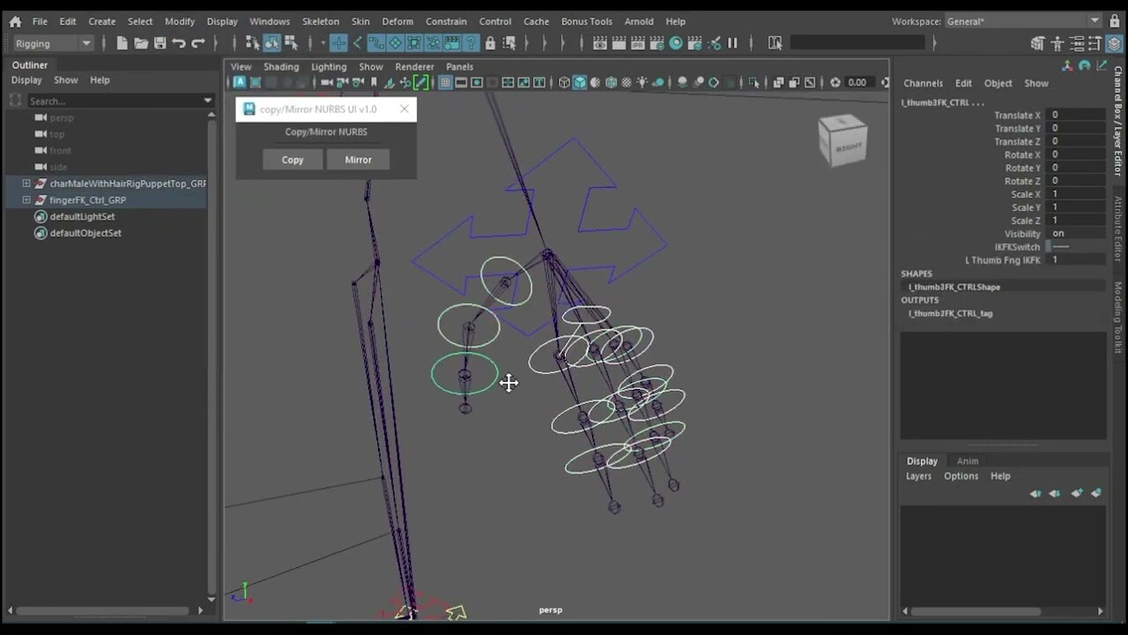Open the Skeleton menu
The width and height of the screenshot is (1128, 635).
coord(320,21)
